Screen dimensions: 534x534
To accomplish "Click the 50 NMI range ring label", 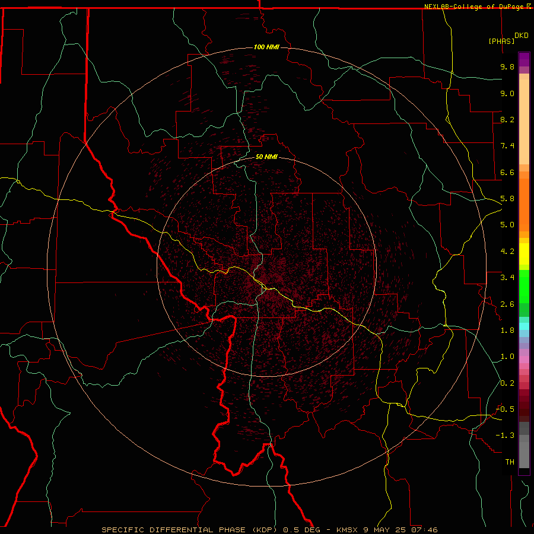I will pyautogui.click(x=266, y=157).
